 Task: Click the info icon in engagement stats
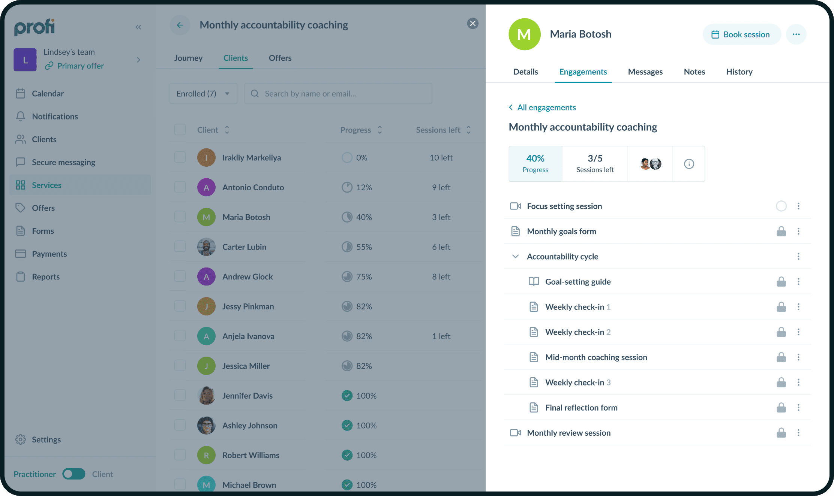click(689, 164)
